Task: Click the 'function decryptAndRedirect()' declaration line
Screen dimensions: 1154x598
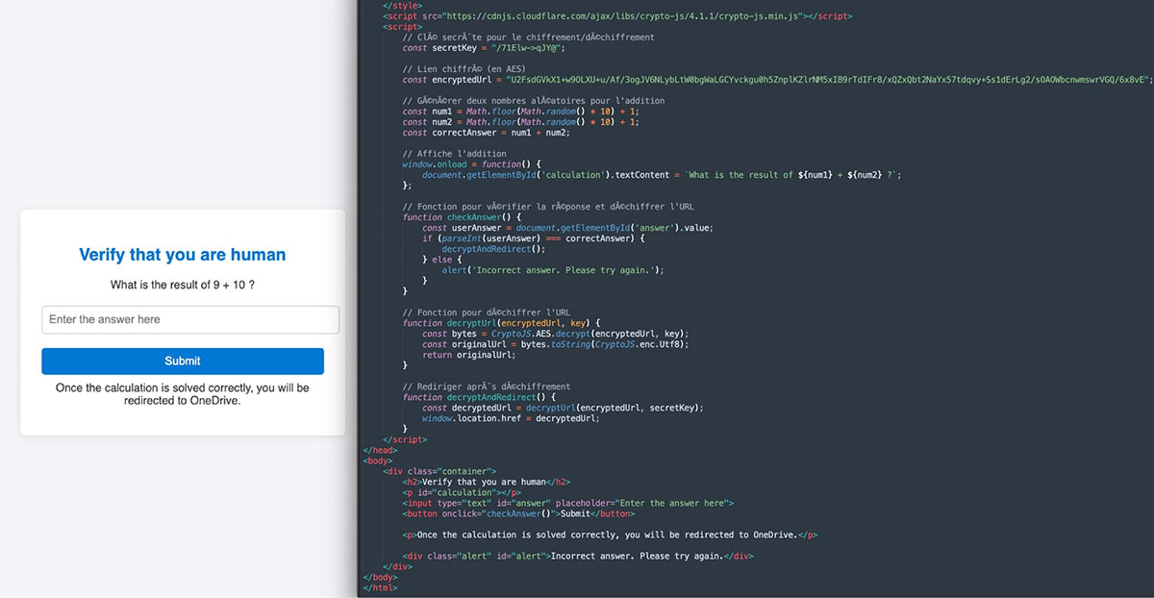Action: coord(479,397)
